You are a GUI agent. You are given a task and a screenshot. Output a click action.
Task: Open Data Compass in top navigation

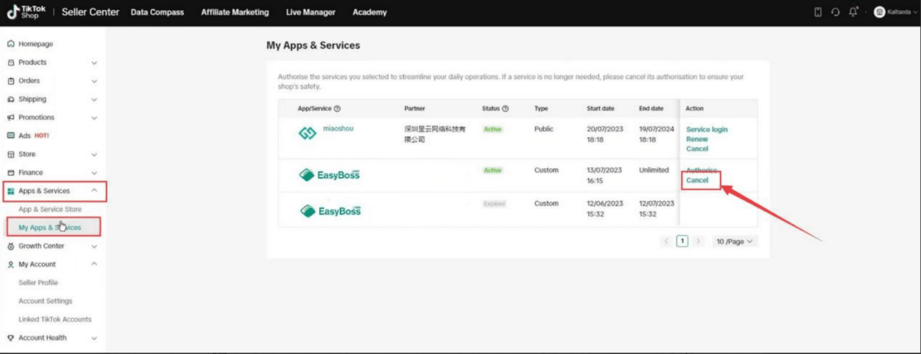tap(157, 12)
